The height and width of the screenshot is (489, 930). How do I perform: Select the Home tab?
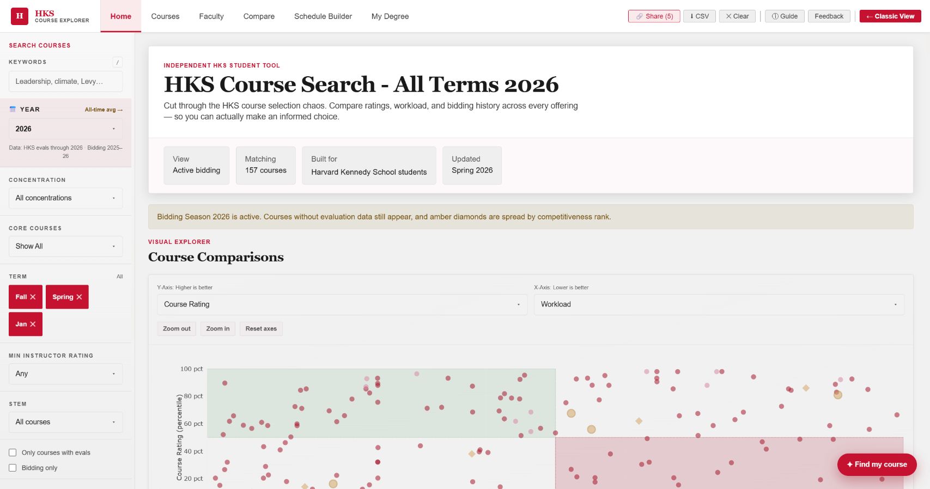(121, 16)
